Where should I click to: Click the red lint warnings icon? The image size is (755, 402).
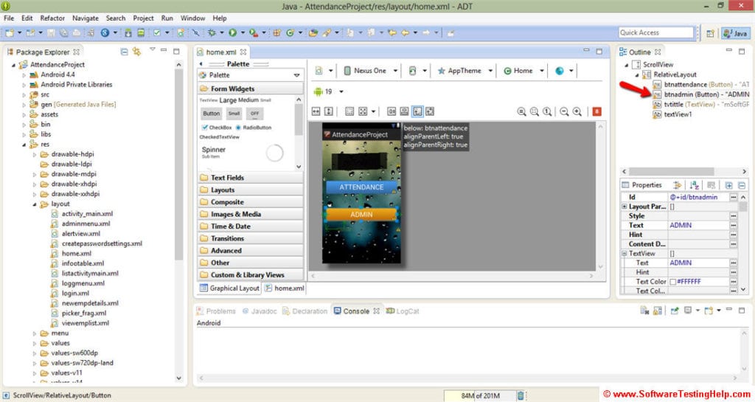point(596,111)
